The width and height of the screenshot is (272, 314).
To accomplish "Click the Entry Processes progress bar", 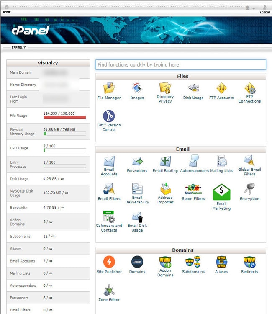I will (x=65, y=166).
